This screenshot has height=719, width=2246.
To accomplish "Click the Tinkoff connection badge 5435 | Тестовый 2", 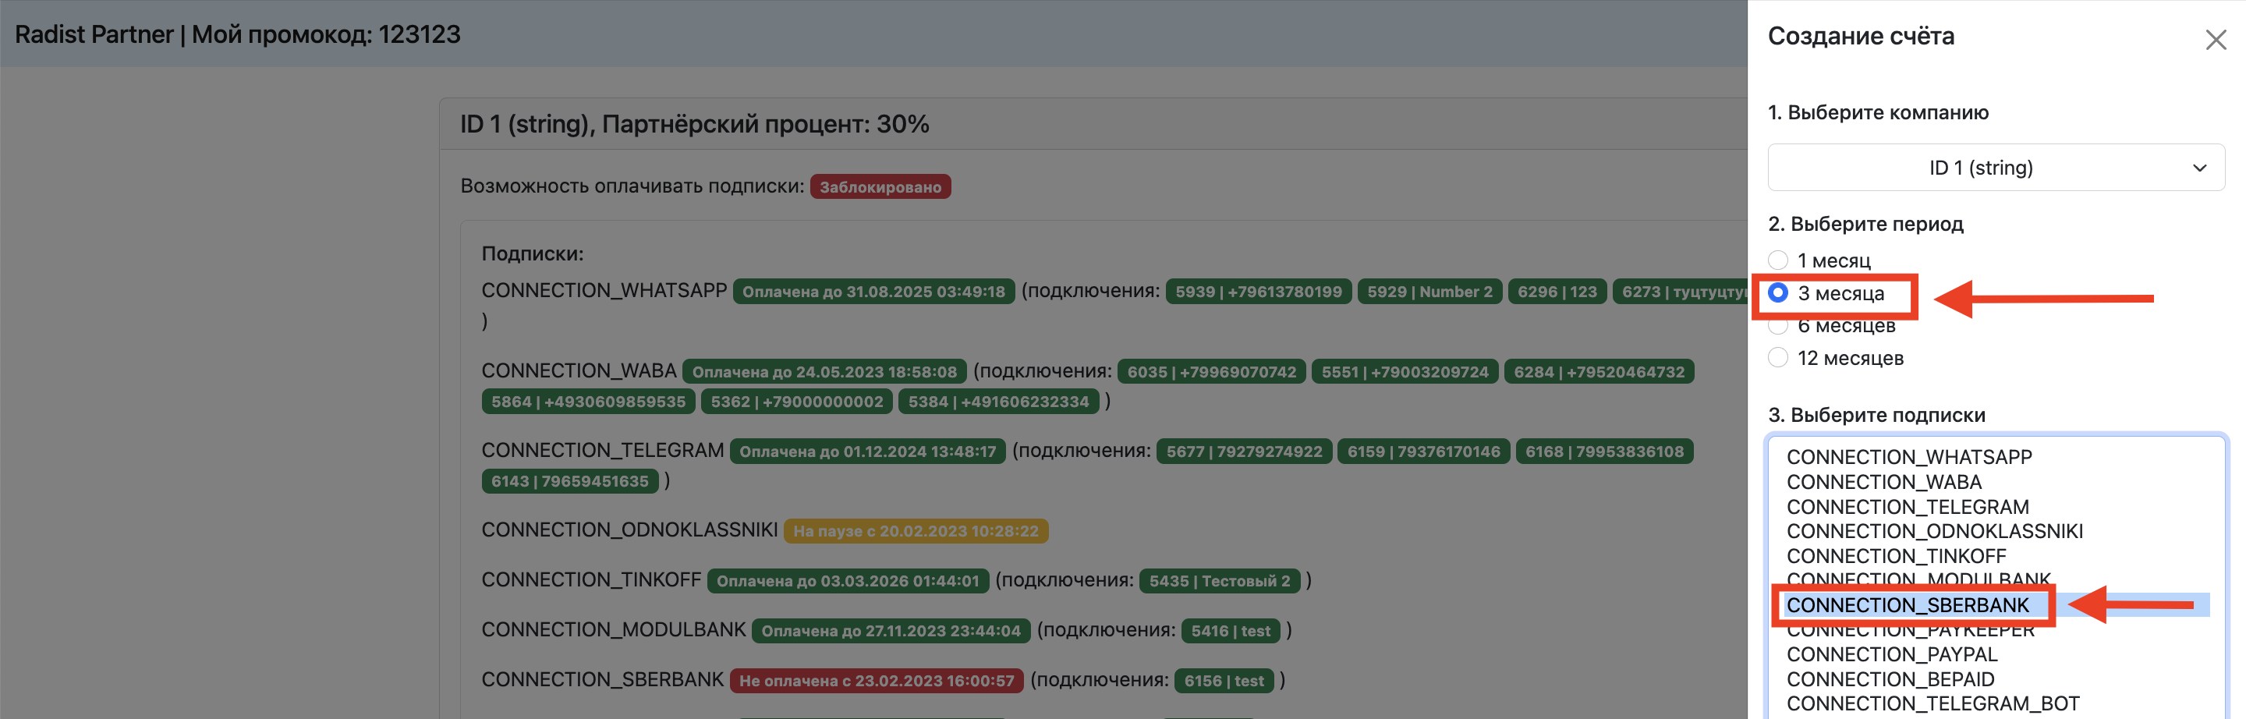I will [1219, 581].
